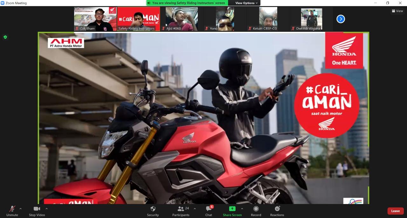Image resolution: width=407 pixels, height=218 pixels.
Task: Stop Video camera button
Action: coord(37,211)
